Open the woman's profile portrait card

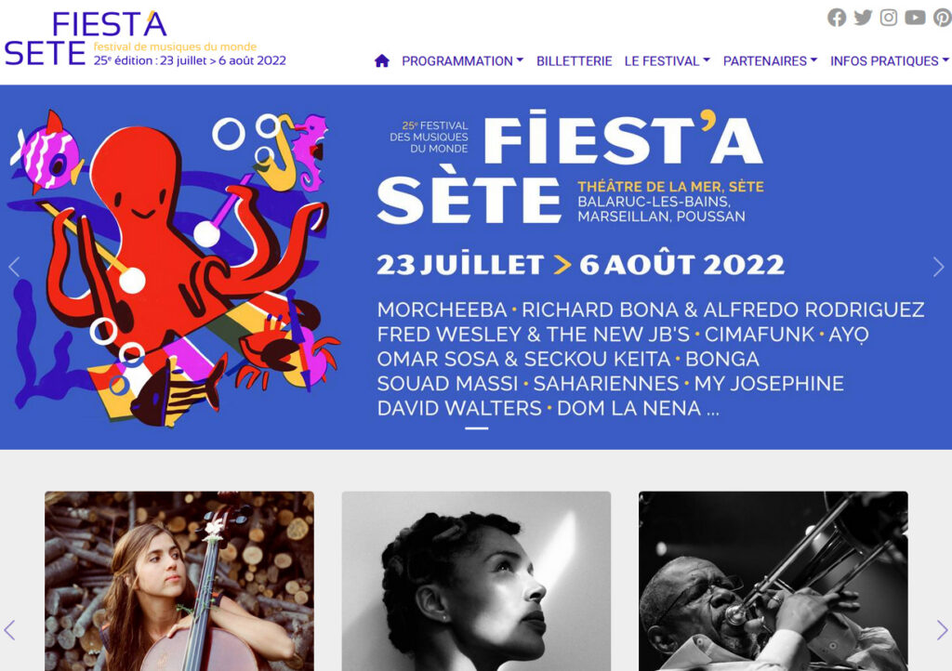pos(476,581)
